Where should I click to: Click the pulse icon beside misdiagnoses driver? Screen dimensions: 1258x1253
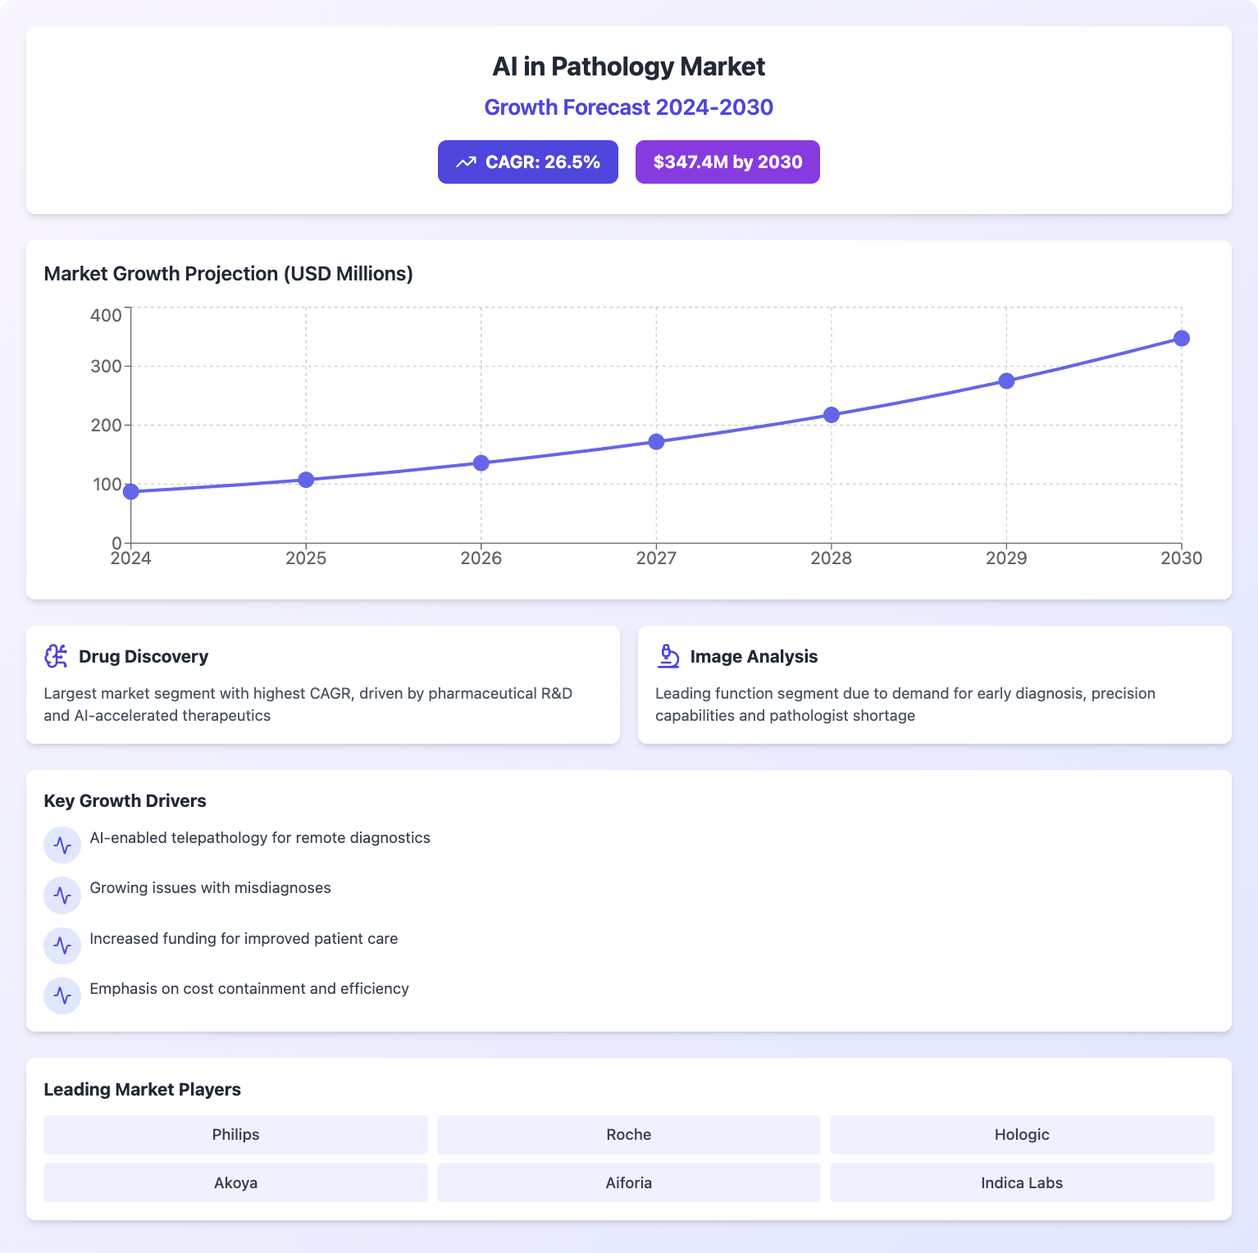click(x=62, y=895)
